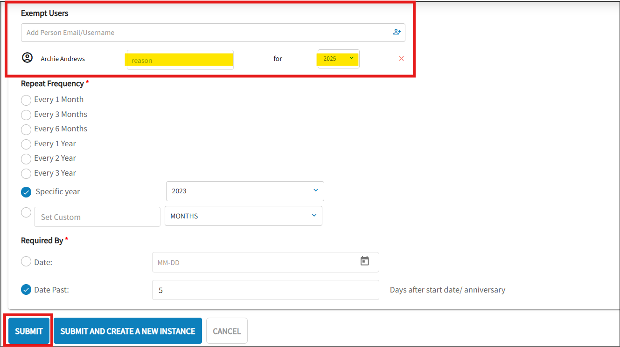Image resolution: width=620 pixels, height=347 pixels.
Task: Click the chevron on the 2025 dropdown
Action: (x=352, y=58)
